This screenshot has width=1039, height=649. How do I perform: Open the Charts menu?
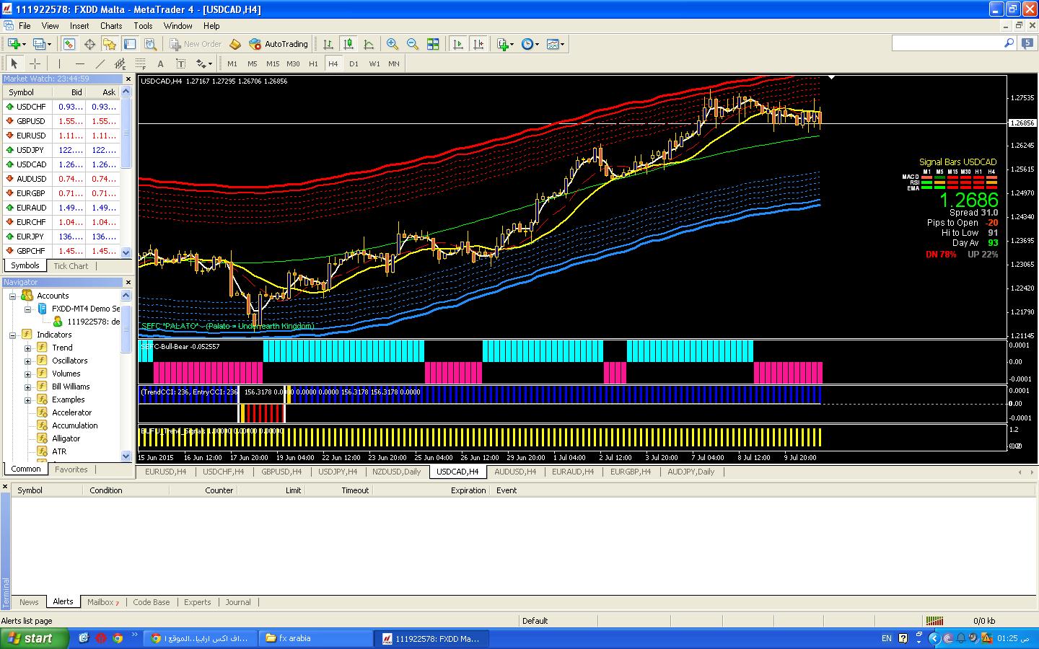pyautogui.click(x=111, y=25)
